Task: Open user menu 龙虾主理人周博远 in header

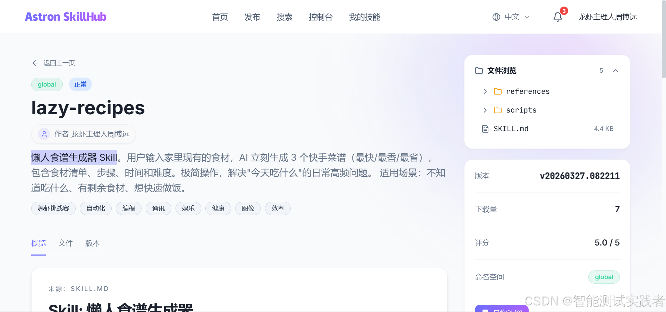Action: 607,17
